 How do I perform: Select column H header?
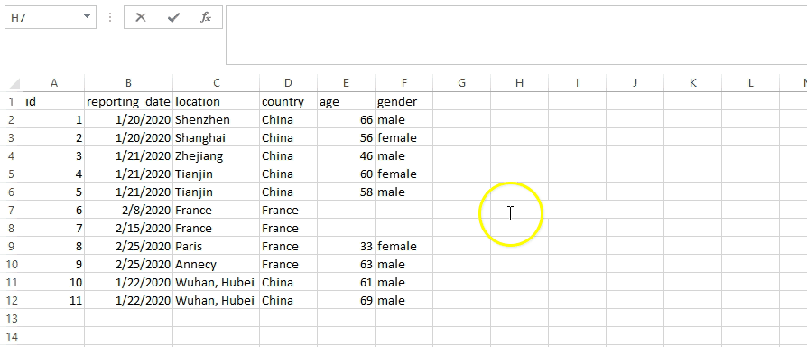tap(519, 83)
